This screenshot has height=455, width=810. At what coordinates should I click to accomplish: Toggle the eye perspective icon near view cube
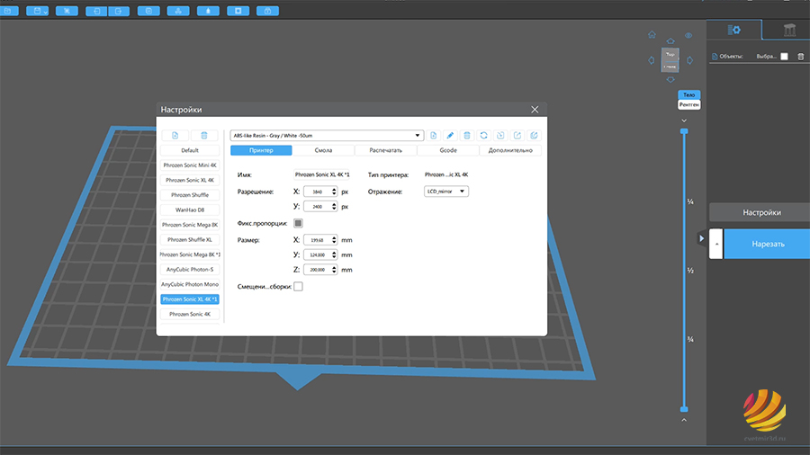tap(688, 36)
